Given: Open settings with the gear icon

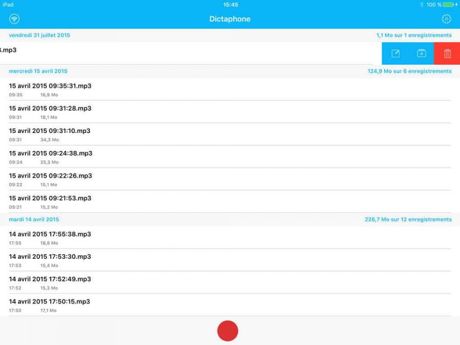Looking at the screenshot, I should (x=446, y=19).
